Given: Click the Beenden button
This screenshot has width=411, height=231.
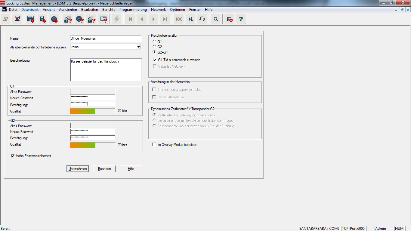Looking at the screenshot, I should 104,169.
